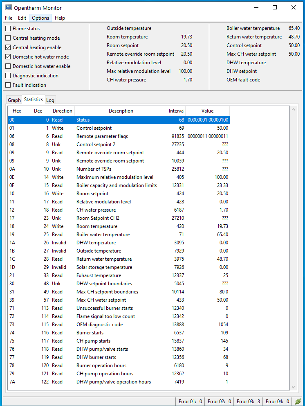Select the Control setpoint 2 row
This screenshot has height=406, width=305.
coord(119,144)
